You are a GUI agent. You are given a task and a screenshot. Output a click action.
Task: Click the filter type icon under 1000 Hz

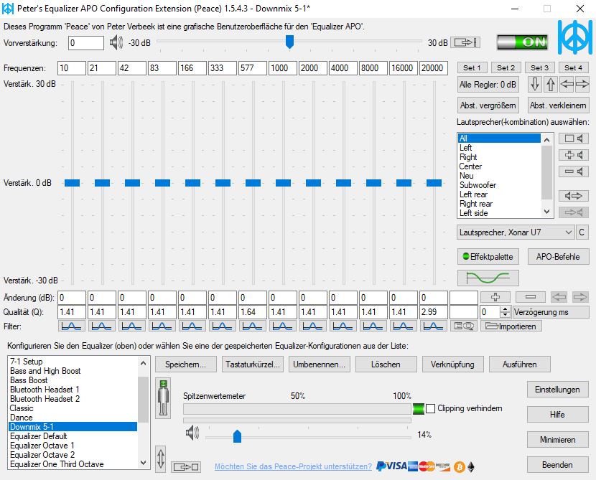[282, 326]
